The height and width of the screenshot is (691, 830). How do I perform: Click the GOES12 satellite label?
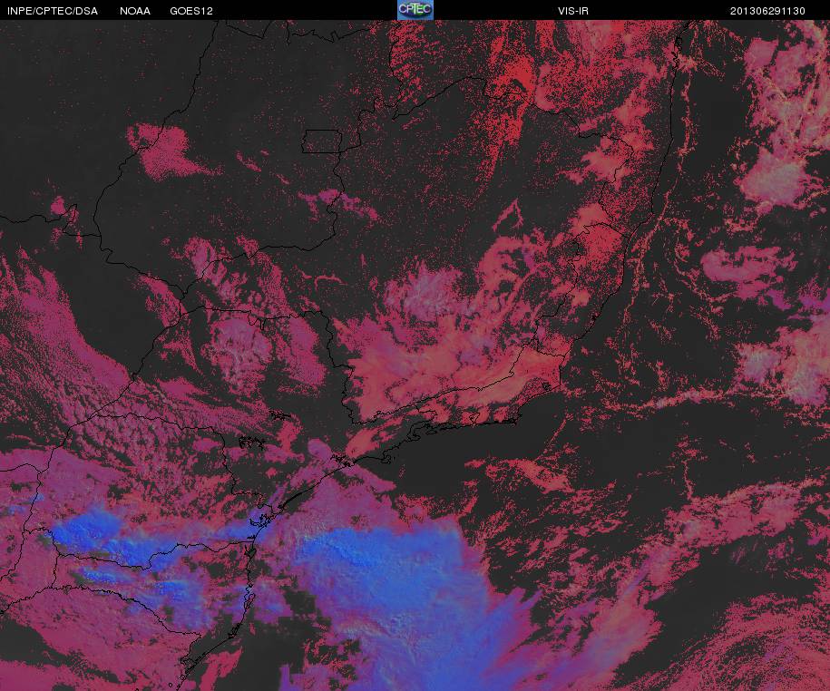click(191, 11)
